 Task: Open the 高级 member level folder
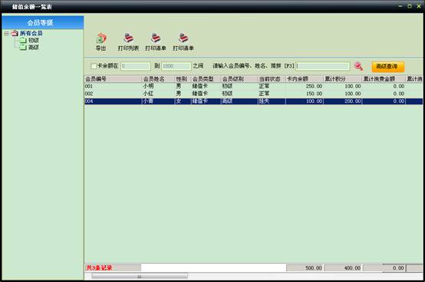tap(23, 48)
